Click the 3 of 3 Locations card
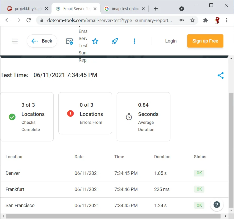Viewport: 234px width, 219px height. tap(27, 117)
